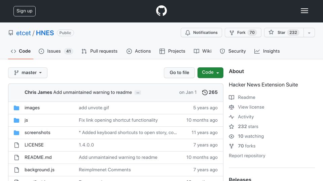Image resolution: width=323 pixels, height=181 pixels.
Task: View the 265 commits history
Action: tap(210, 93)
